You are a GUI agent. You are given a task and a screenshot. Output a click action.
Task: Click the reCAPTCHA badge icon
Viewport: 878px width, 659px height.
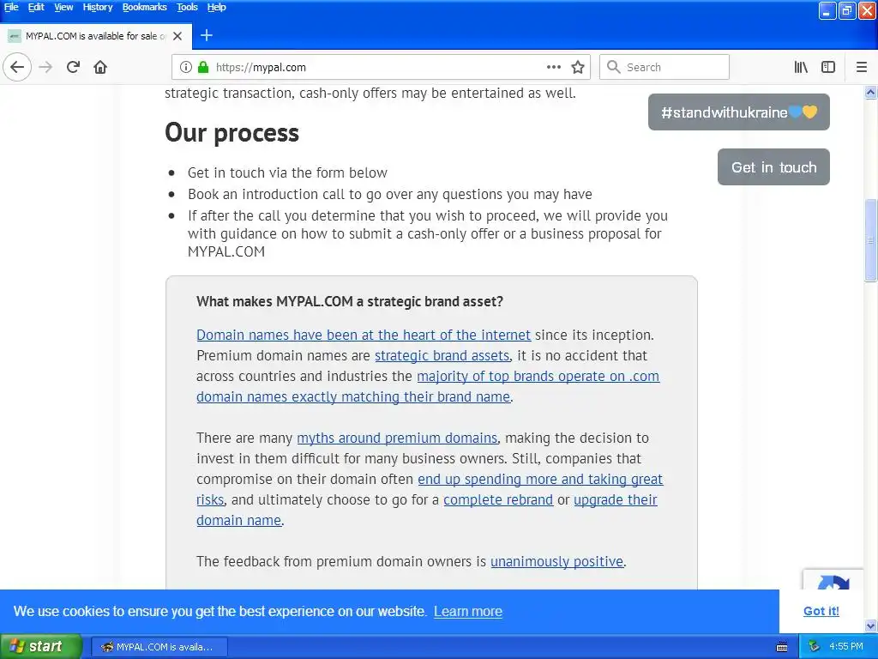833,581
